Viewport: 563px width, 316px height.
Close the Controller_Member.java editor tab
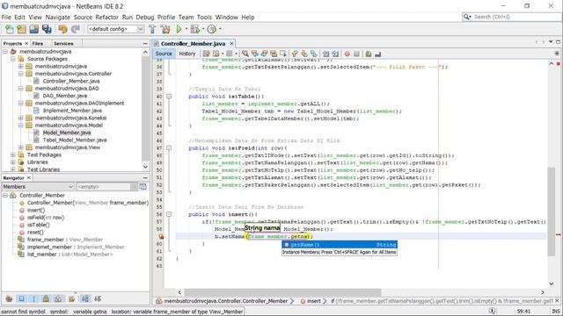point(231,43)
